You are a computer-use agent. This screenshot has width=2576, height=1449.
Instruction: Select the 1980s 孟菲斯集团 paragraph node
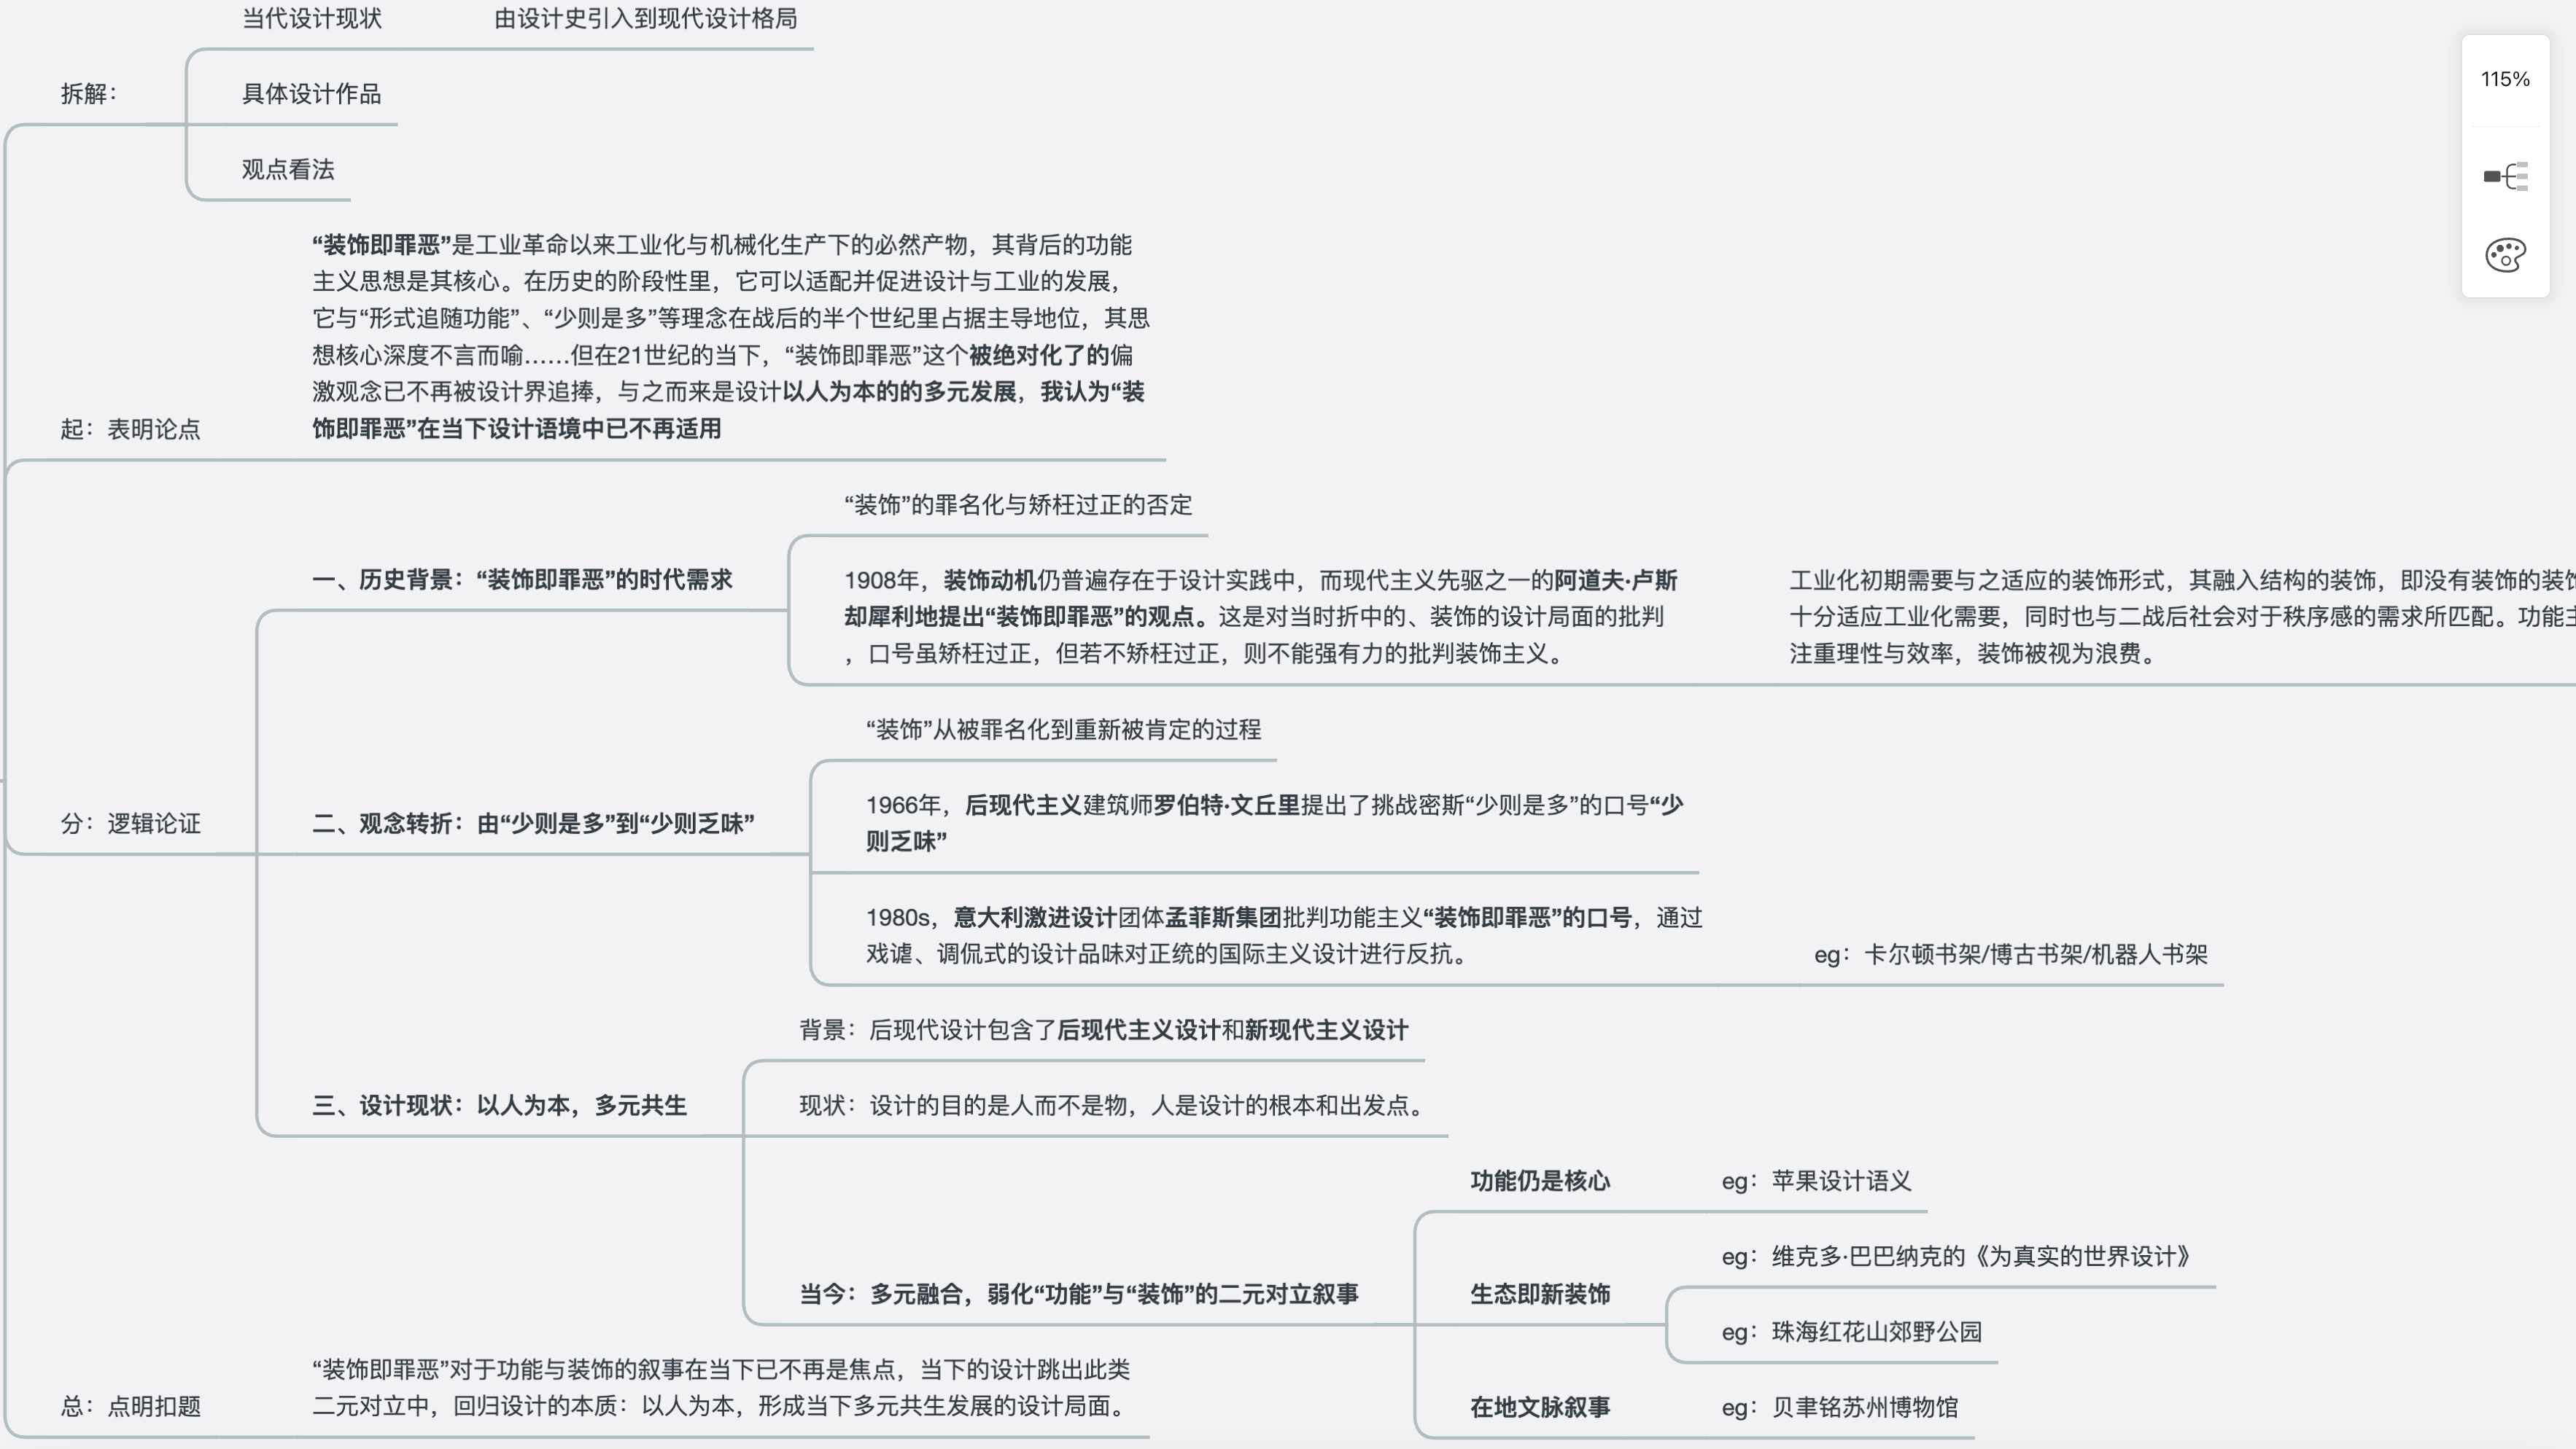1284,935
